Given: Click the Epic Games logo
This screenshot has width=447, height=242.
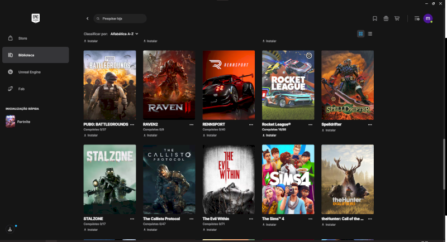Looking at the screenshot, I should coord(36,18).
